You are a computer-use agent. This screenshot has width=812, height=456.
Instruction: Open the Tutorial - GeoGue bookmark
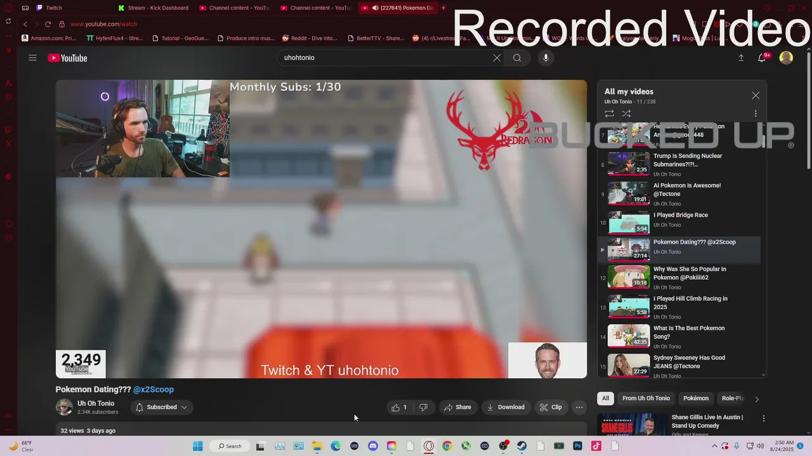point(180,38)
